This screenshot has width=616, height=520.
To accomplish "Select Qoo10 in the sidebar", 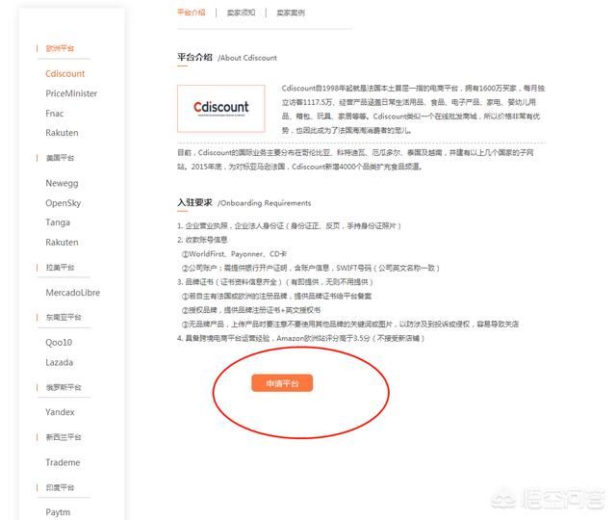I will [59, 343].
